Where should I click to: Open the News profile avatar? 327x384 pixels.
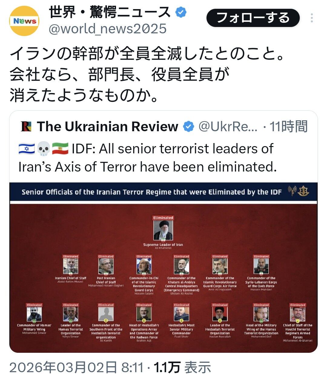pos(24,21)
